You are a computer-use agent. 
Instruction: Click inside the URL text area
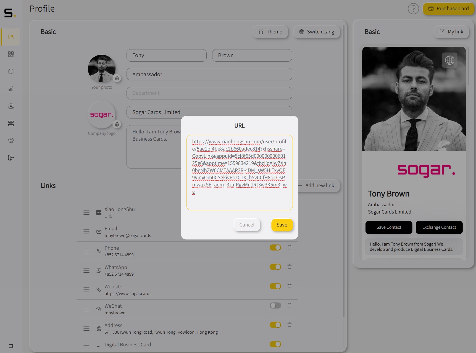(240, 173)
